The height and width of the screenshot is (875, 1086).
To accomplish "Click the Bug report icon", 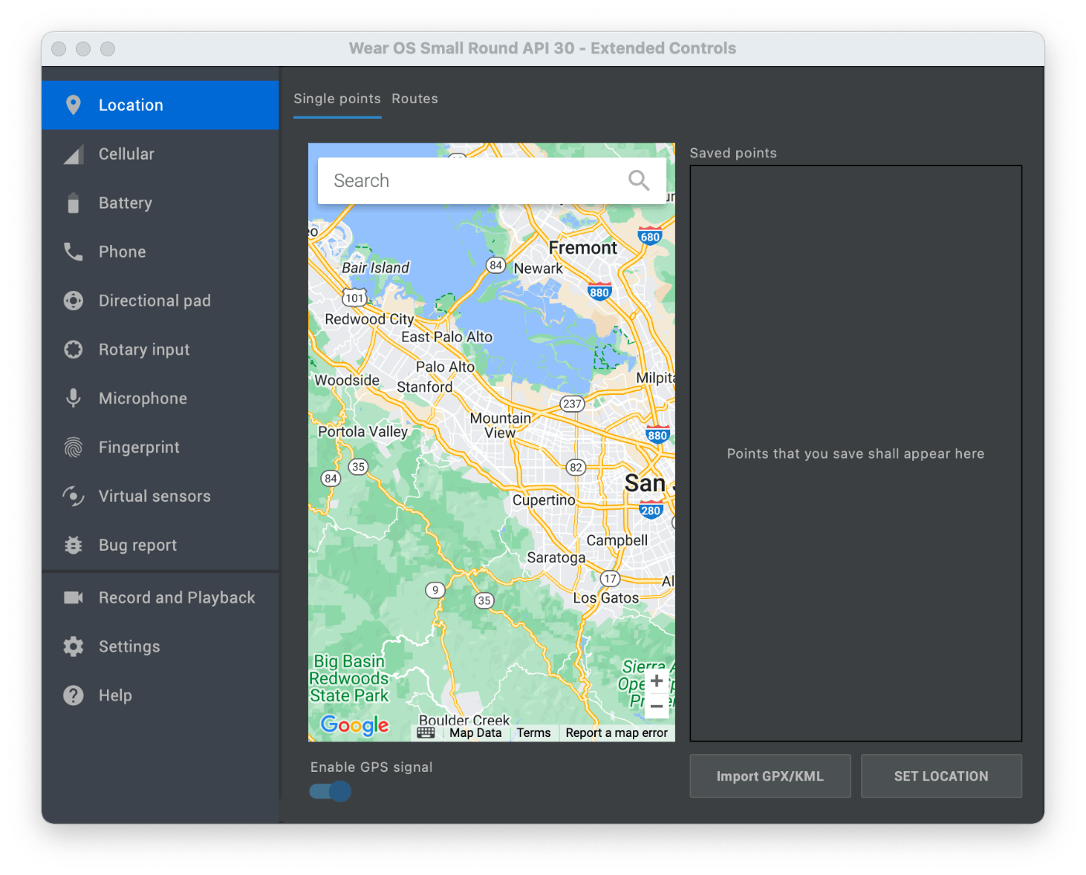I will [73, 545].
